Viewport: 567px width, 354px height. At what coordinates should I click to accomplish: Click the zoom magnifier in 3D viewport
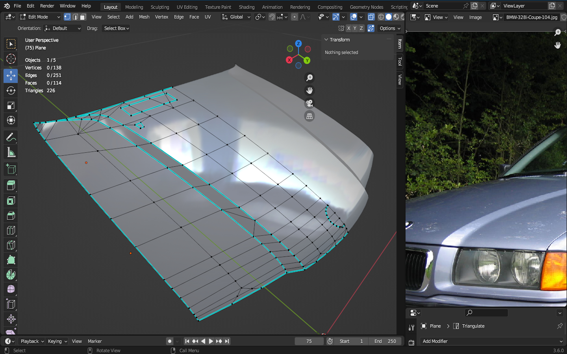pyautogui.click(x=309, y=78)
